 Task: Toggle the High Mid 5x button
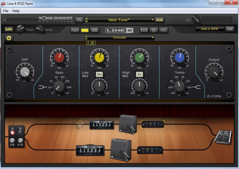tap(139, 74)
